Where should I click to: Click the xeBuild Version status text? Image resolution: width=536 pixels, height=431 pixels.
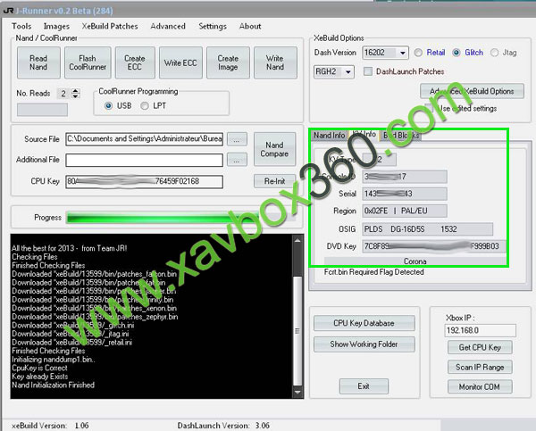[50, 426]
